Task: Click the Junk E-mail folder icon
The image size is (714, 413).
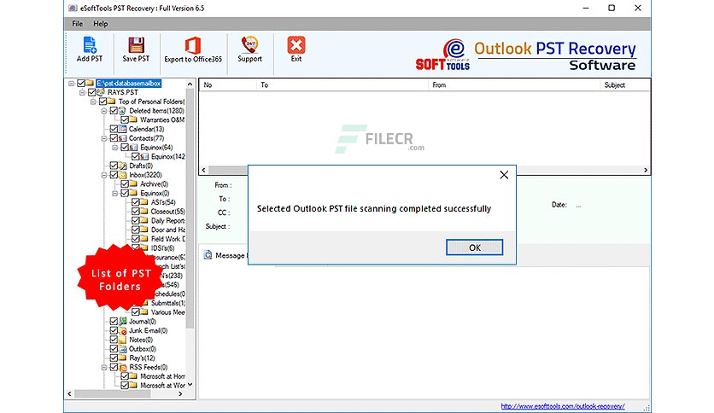Action: 122,331
